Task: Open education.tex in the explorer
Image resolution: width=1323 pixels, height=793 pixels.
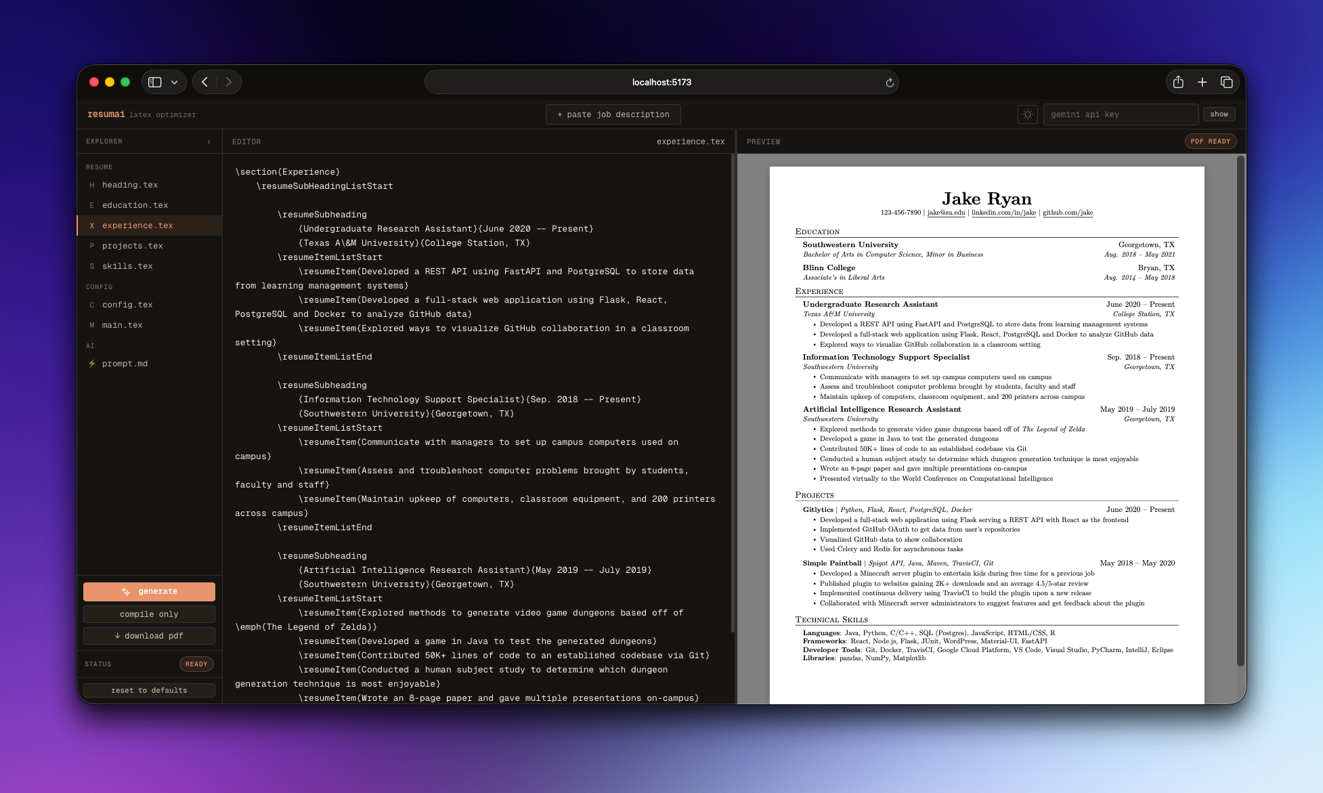Action: point(150,205)
